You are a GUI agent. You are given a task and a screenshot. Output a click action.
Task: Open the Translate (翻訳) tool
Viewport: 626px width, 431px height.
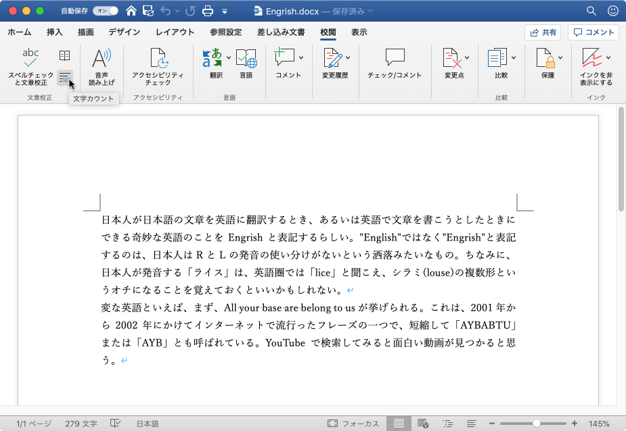[213, 58]
